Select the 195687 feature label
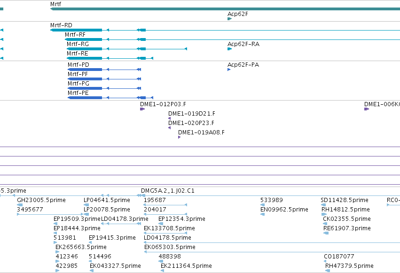The width and height of the screenshot is (400, 273). (155, 200)
